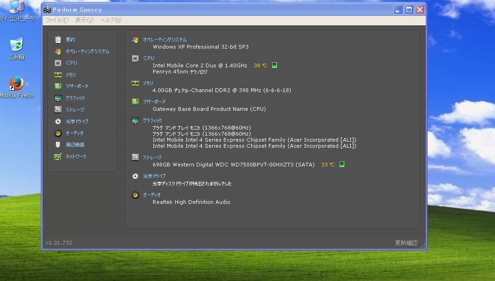Screen dimensions: 495x281
Task: Select グラフィック in the sidebar
Action: [75, 98]
